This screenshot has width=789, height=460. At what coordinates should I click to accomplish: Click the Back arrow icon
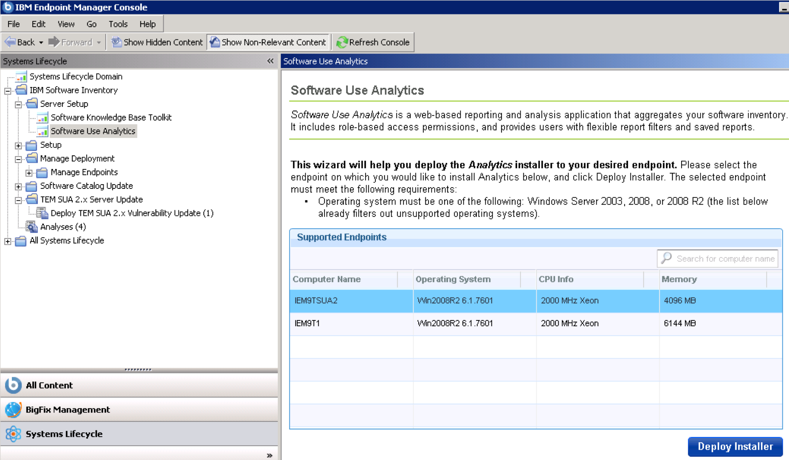10,42
